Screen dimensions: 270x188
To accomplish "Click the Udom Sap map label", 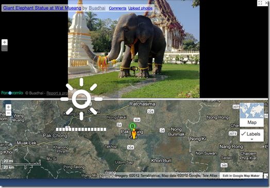I will point(124,162).
